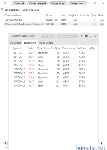This screenshot has height=150, width=107.
Task: Sort executions by Symbol header
Action: pyautogui.click(x=17, y=48)
